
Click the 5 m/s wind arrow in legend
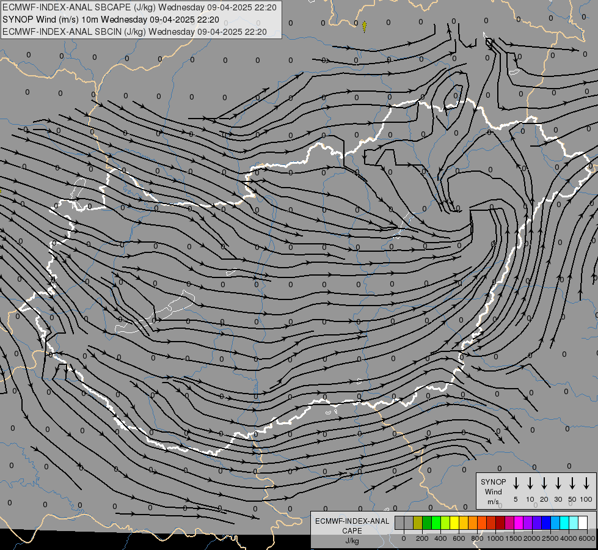pos(516,483)
